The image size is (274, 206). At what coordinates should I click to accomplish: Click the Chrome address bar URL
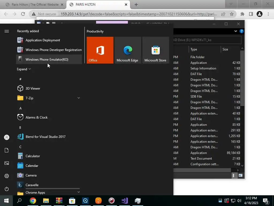[139, 14]
